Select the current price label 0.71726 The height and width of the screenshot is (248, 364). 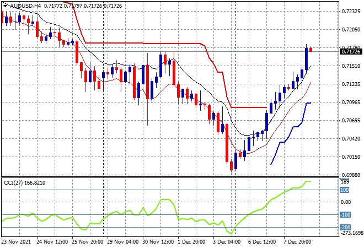tap(351, 51)
